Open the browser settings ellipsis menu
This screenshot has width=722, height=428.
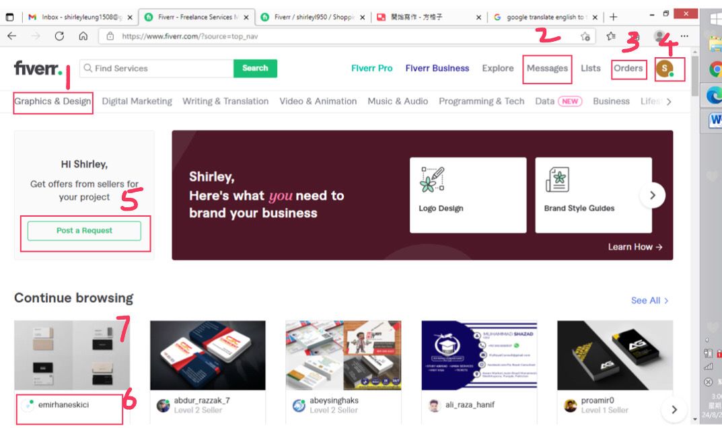684,36
